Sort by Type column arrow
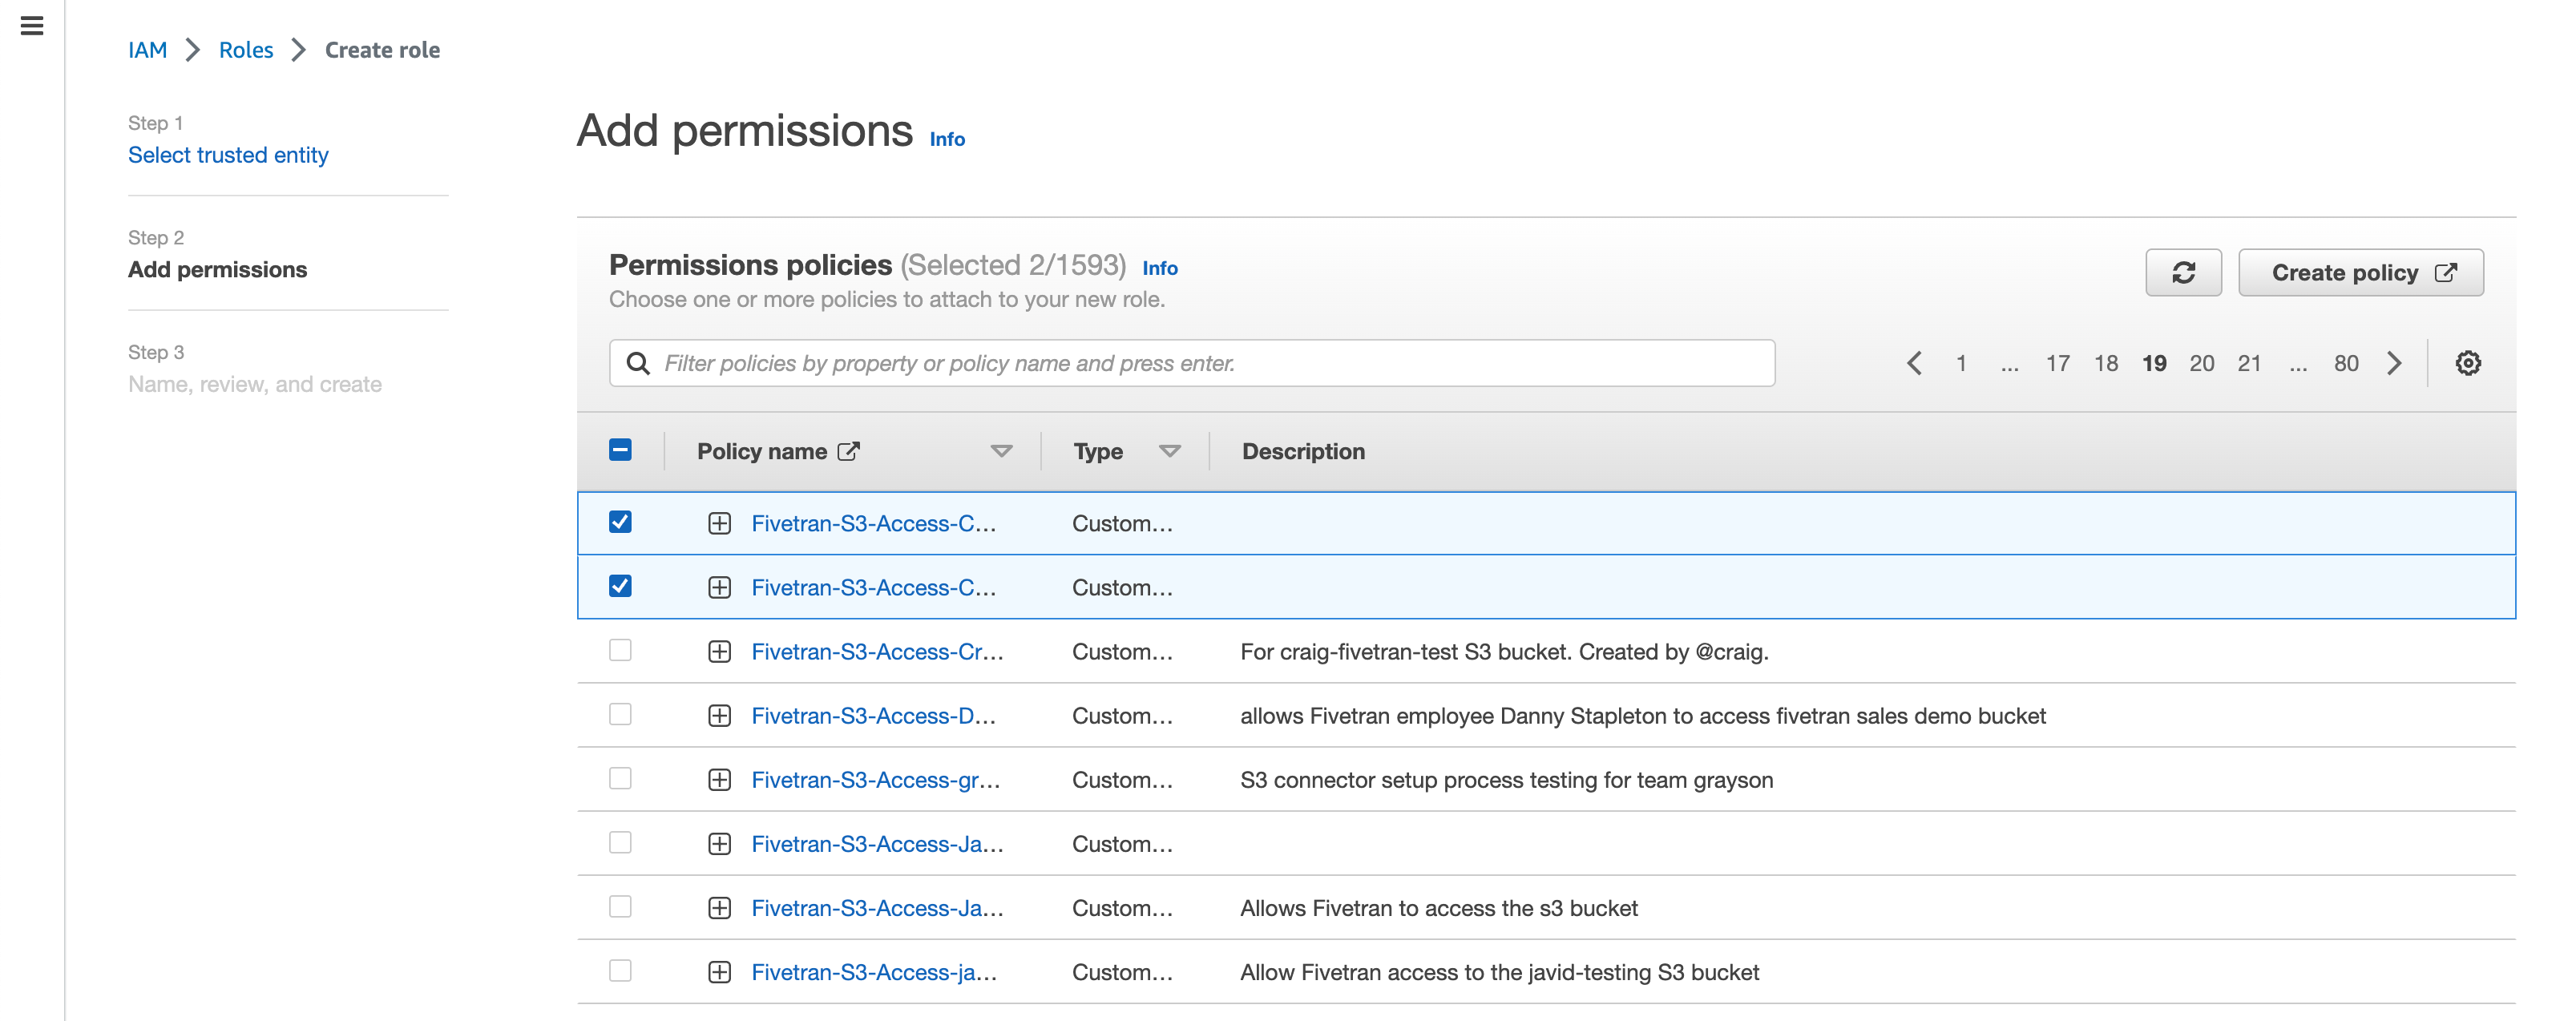Screen dimensions: 2576x1021 click(1169, 452)
